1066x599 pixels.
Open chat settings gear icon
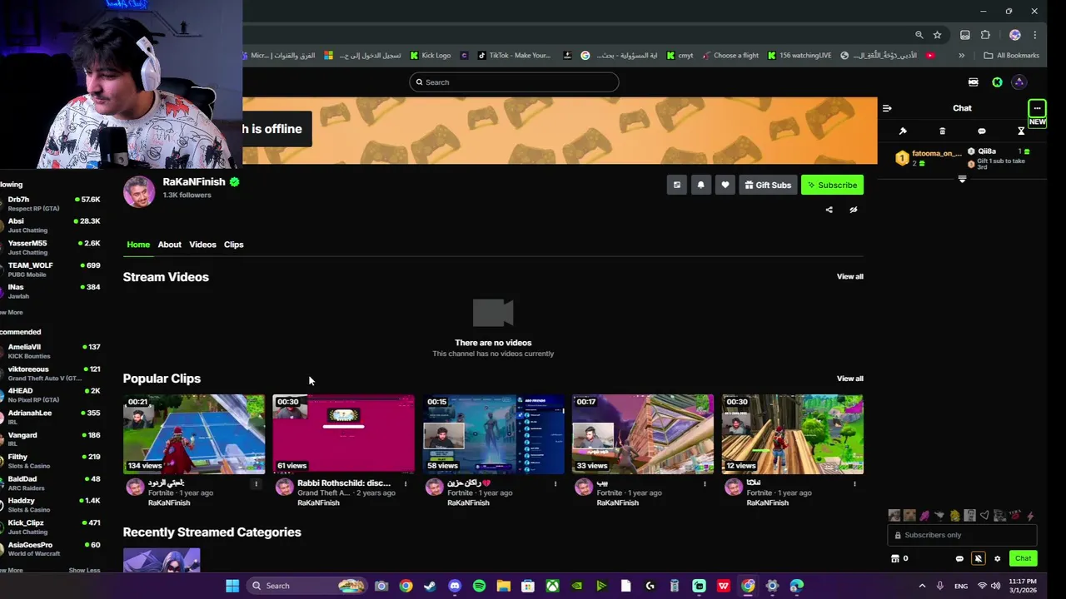[x=997, y=558]
